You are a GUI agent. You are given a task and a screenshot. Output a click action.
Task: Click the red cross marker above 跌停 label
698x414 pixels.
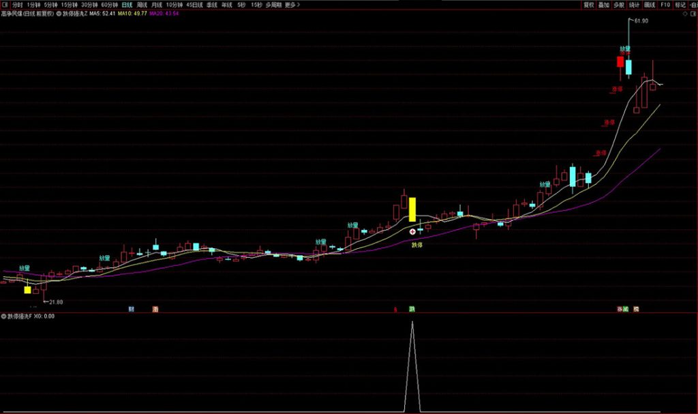point(412,232)
